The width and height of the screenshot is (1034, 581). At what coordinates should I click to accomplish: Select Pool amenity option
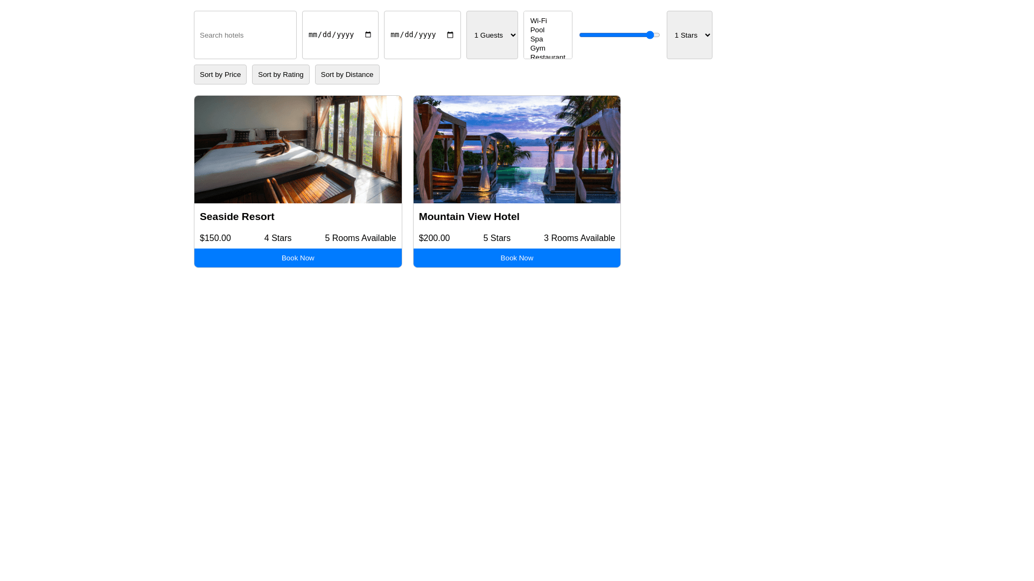pos(537,30)
